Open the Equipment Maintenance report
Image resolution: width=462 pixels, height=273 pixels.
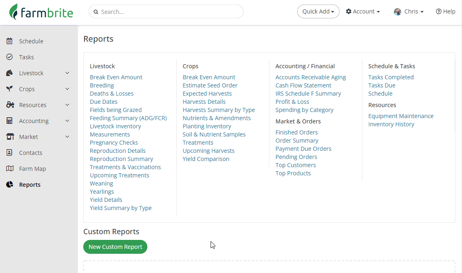[401, 116]
